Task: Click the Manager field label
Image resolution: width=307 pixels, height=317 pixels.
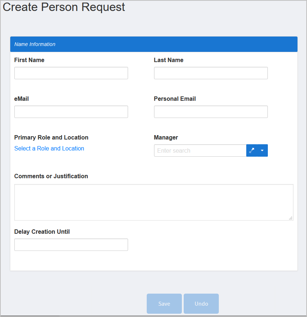Action: [166, 137]
